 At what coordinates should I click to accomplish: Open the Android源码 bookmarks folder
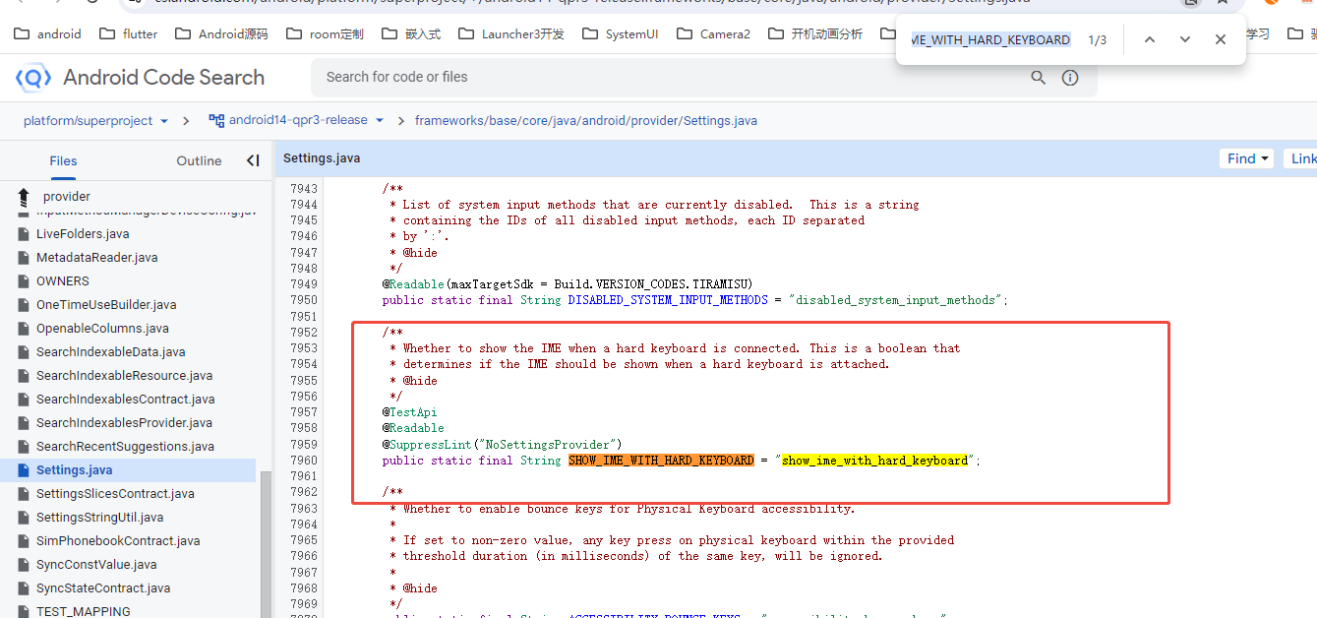point(221,33)
